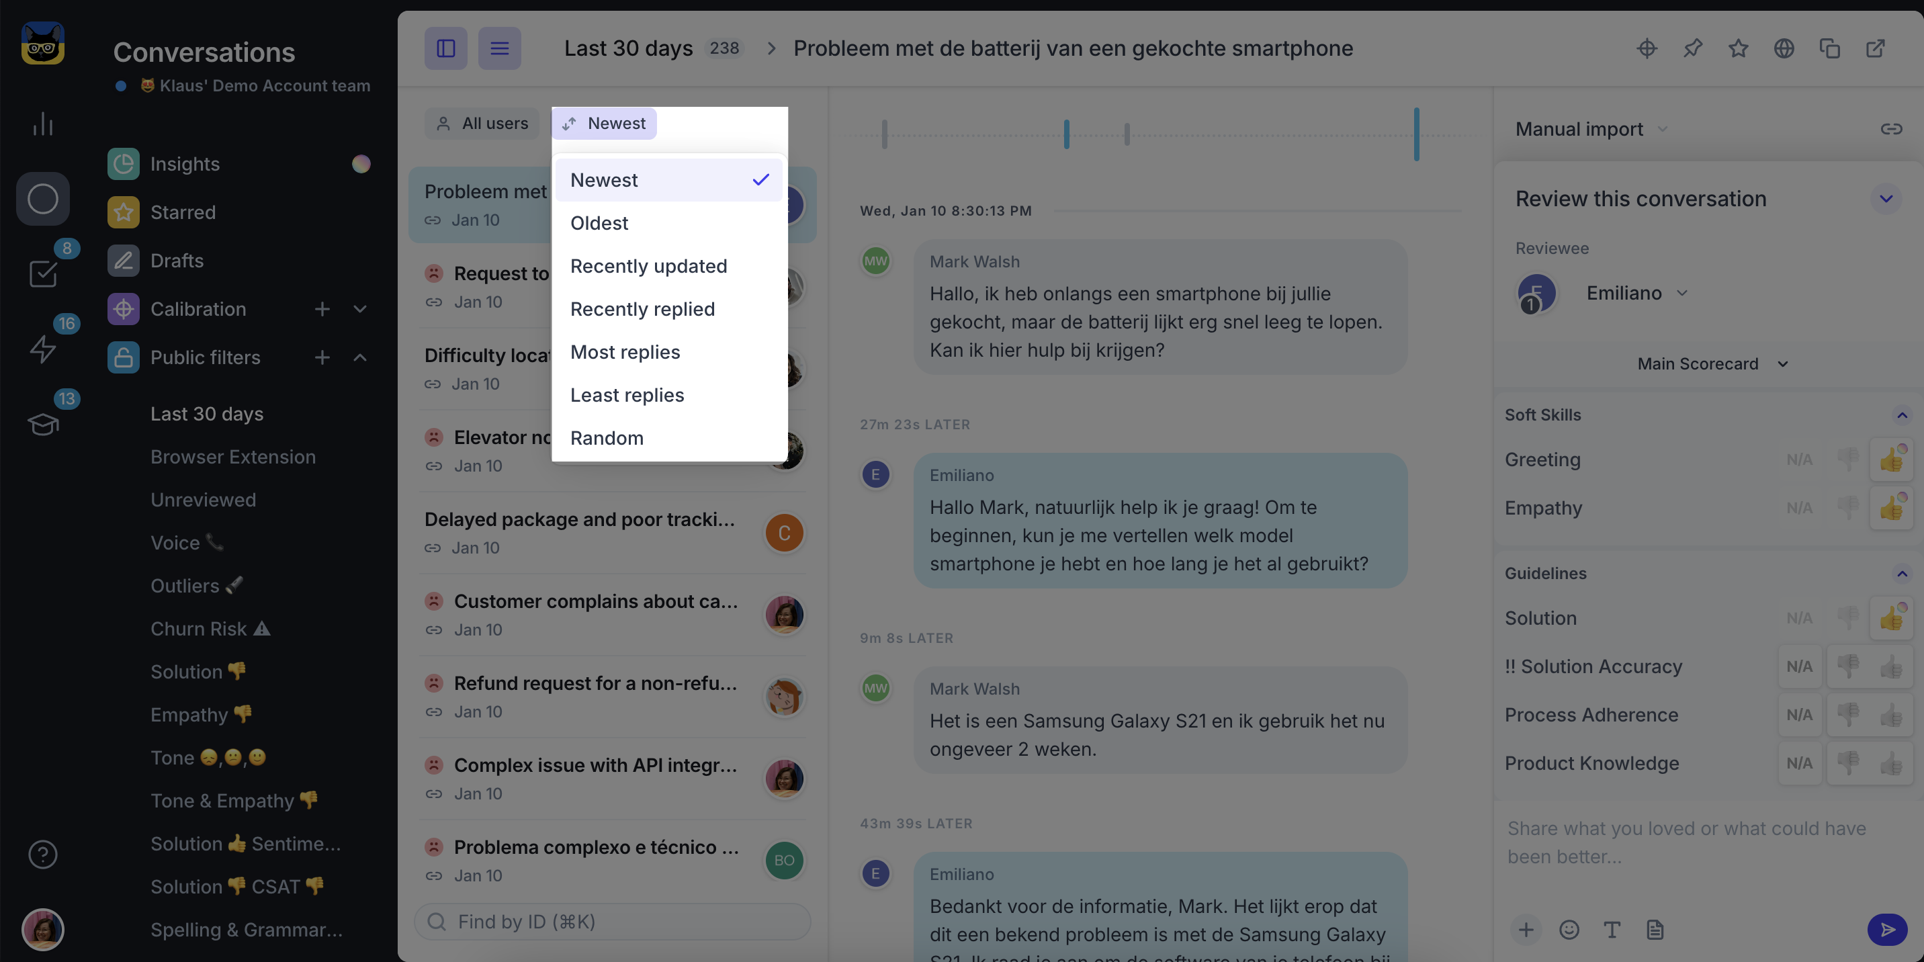1924x962 pixels.
Task: Open the Unreviewed public filter
Action: coord(203,500)
